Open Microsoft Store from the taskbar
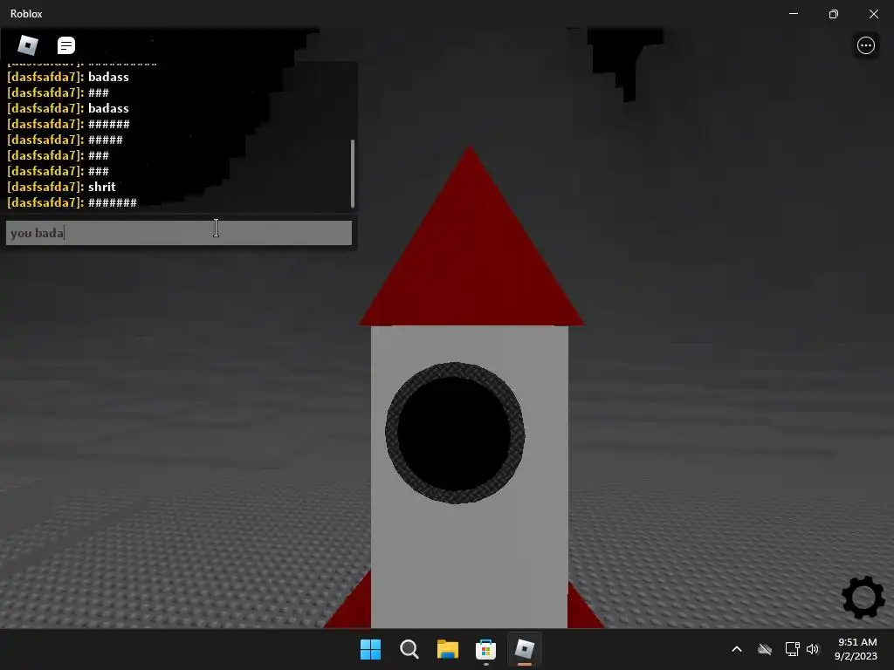 click(485, 649)
